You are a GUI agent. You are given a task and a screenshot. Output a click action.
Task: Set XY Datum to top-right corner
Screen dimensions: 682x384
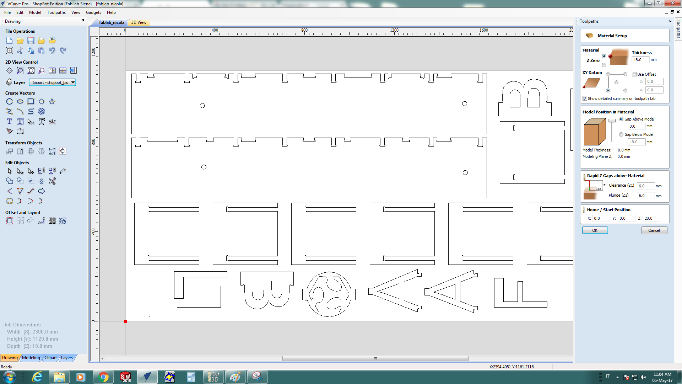[625, 74]
